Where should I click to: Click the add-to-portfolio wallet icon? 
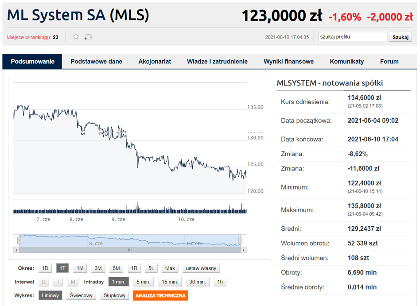click(x=88, y=37)
